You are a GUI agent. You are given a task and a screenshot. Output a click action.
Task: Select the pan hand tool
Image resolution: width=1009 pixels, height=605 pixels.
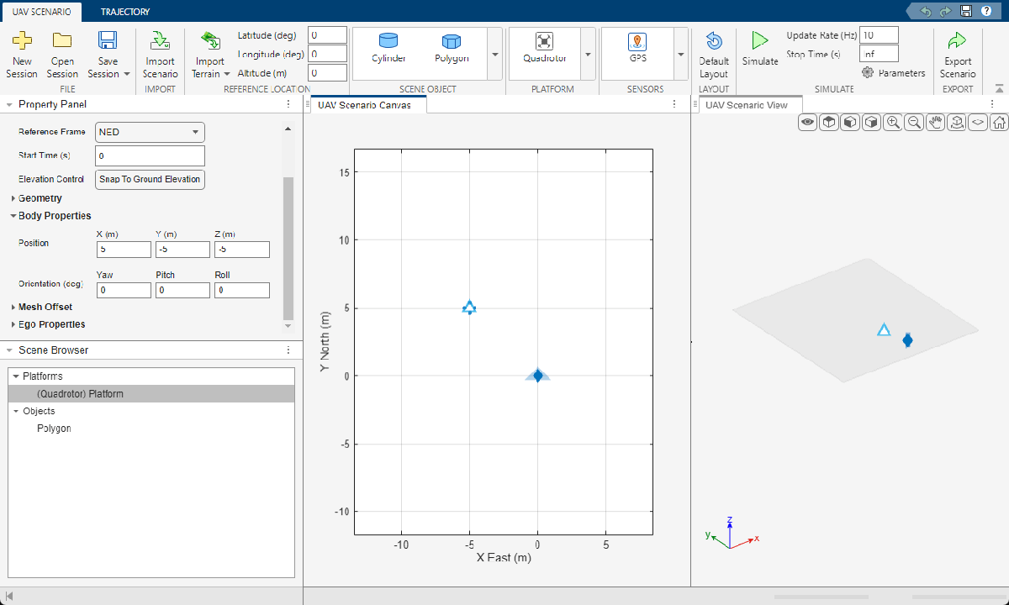point(935,123)
